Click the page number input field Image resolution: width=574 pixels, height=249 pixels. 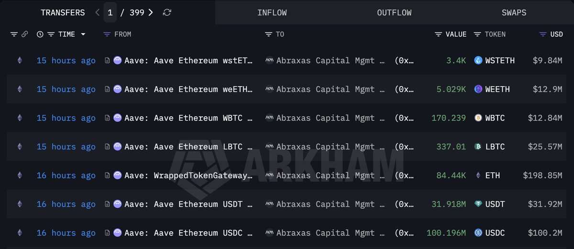point(110,12)
